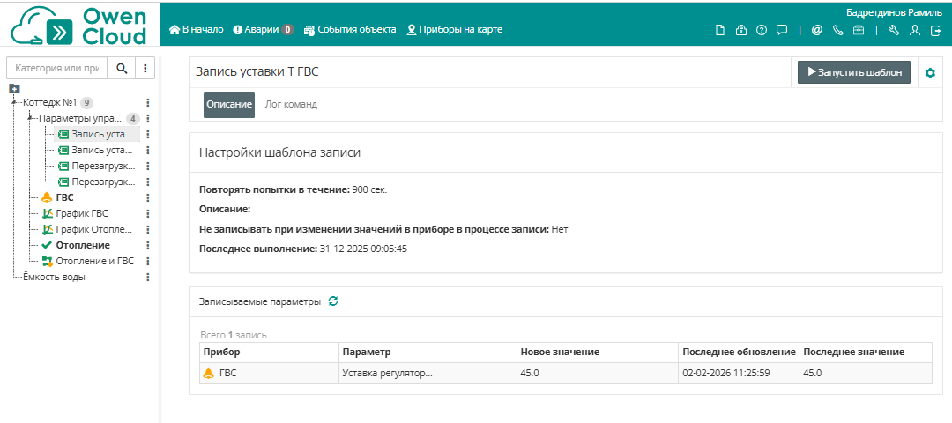Open the three-dot menu beside search button
Image resolution: width=952 pixels, height=423 pixels.
(145, 68)
